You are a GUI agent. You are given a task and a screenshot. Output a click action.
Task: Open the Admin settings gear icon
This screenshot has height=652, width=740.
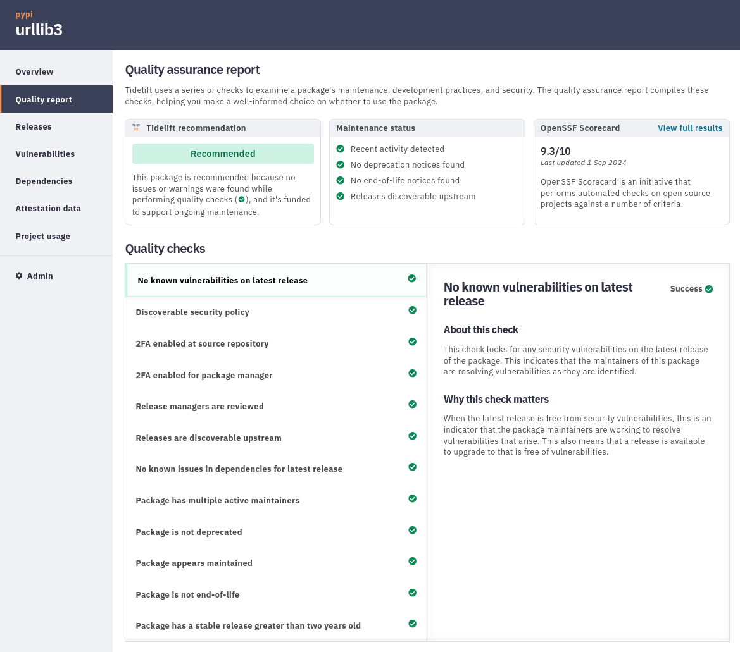19,276
